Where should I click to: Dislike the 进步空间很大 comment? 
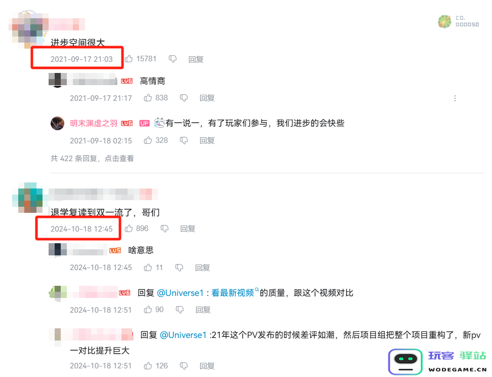point(173,59)
